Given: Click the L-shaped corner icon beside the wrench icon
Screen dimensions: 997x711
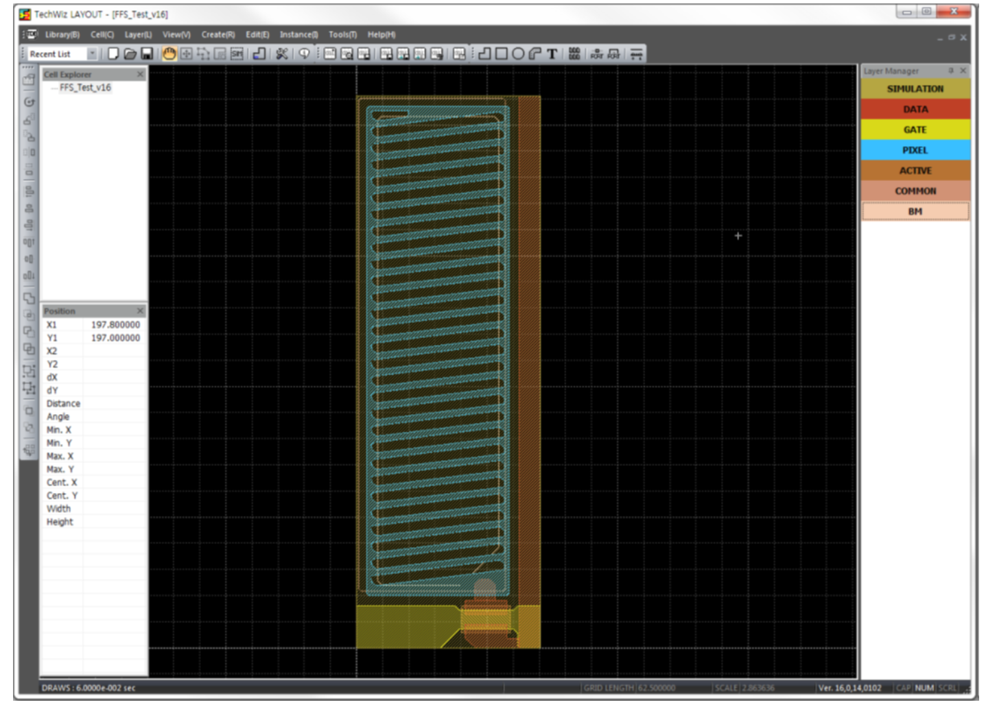Looking at the screenshot, I should (x=259, y=53).
